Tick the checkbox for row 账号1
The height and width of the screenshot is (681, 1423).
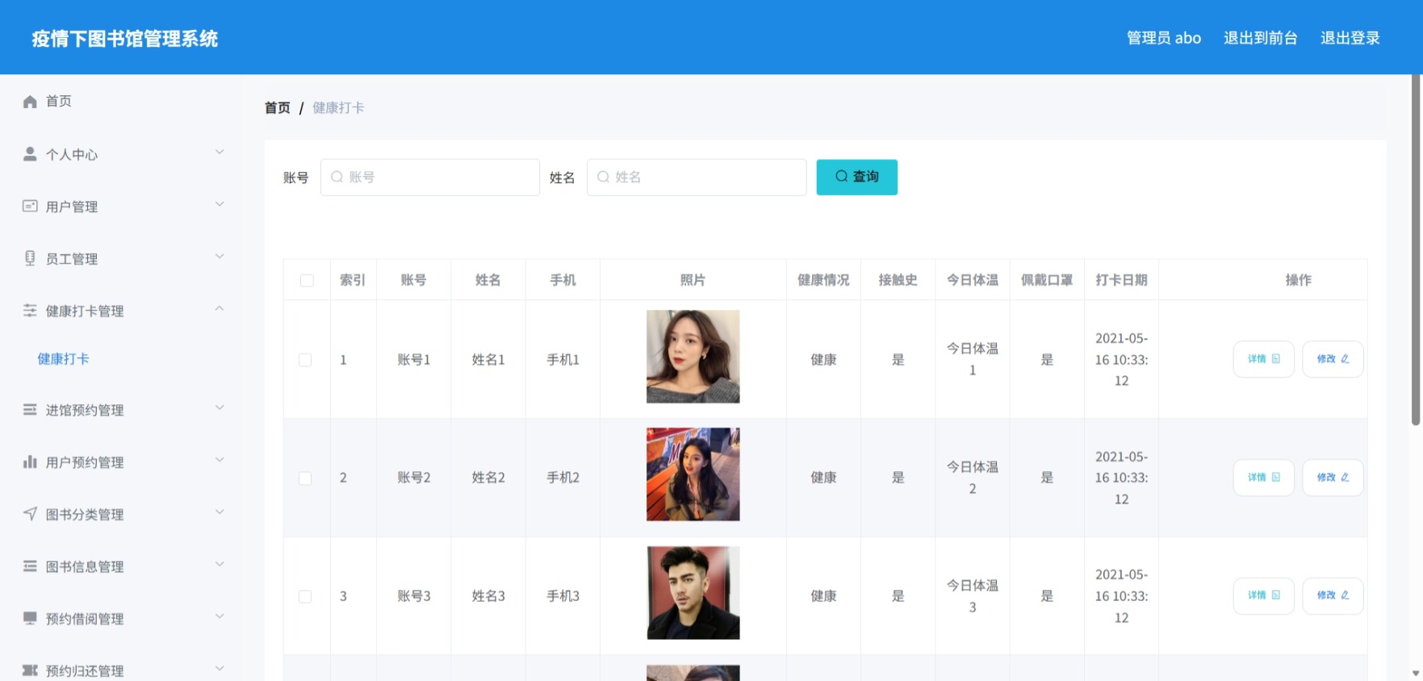(x=305, y=360)
